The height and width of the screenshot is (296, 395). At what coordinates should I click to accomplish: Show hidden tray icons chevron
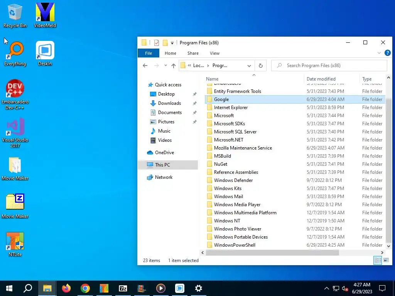(326, 288)
